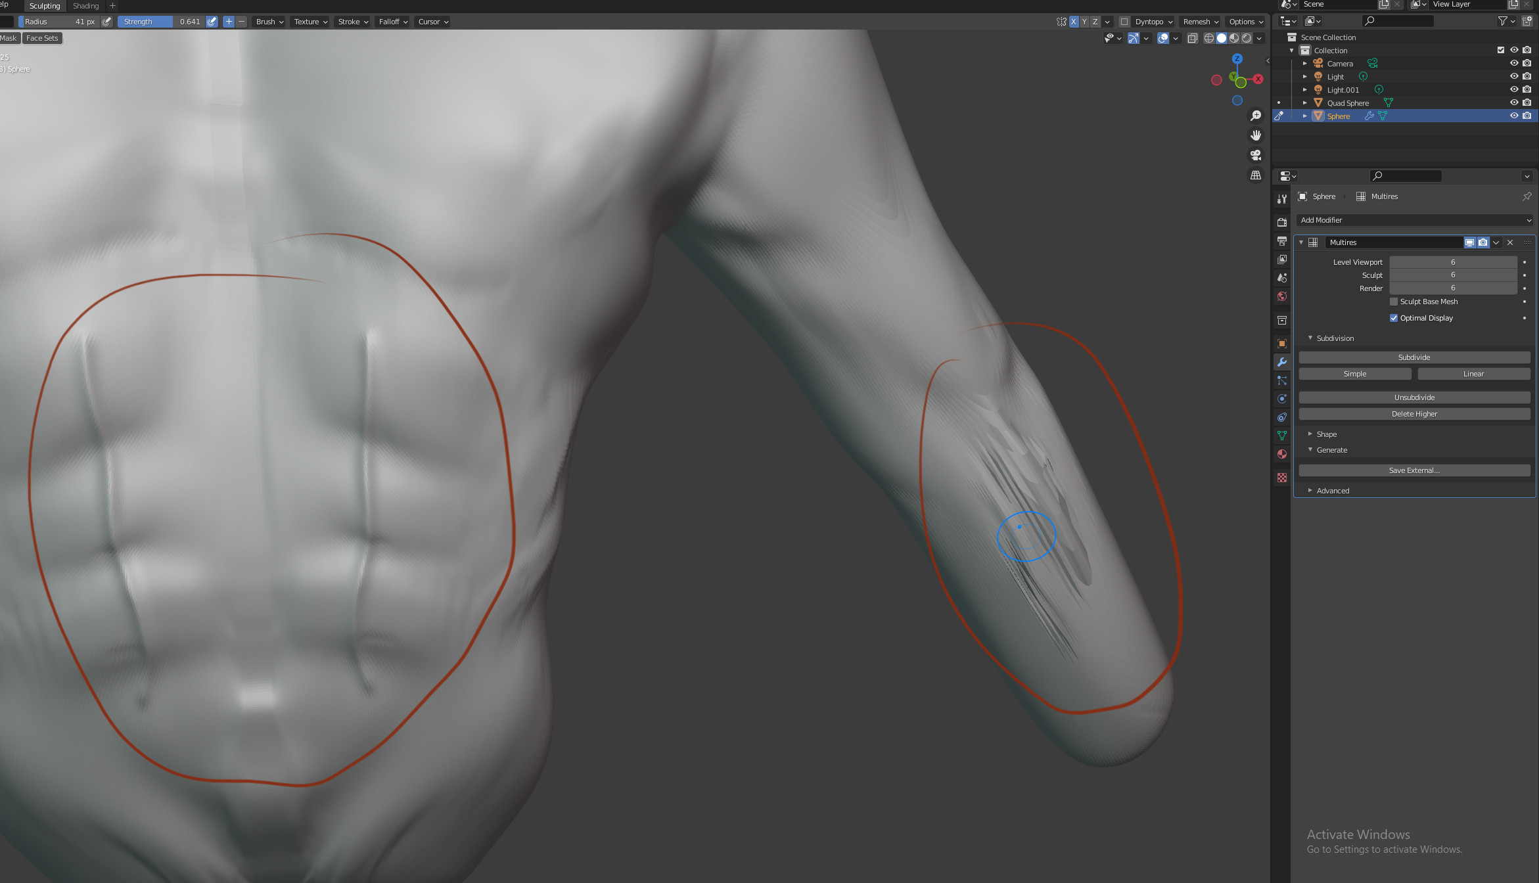1539x883 pixels.
Task: Open the View Layer properties tab icon
Action: coord(1281,259)
